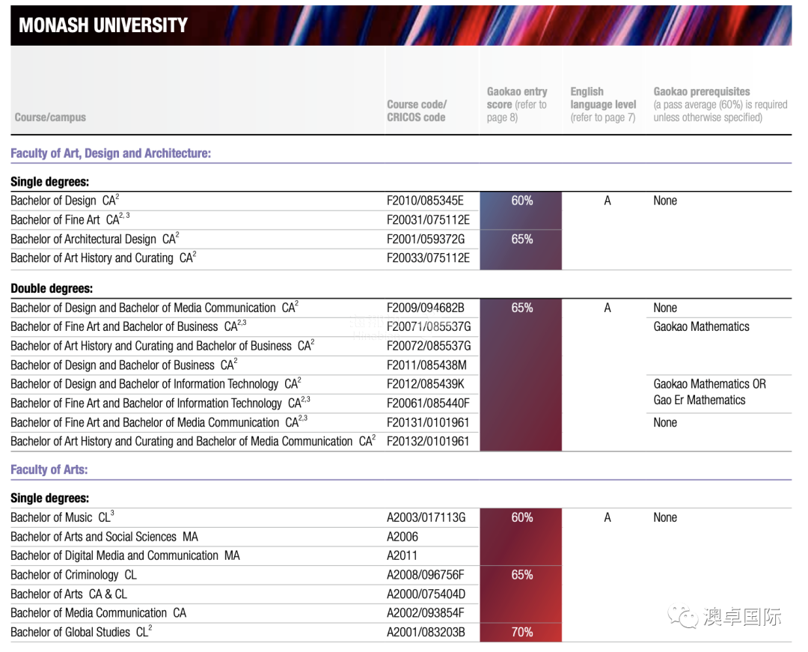Select course code A2001/083203B
This screenshot has height=652, width=808.
pos(426,632)
